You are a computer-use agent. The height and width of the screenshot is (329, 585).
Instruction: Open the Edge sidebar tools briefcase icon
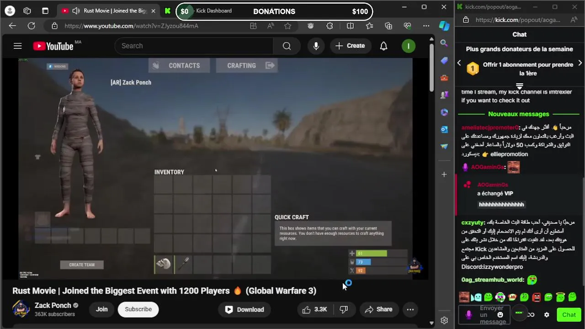tap(444, 78)
